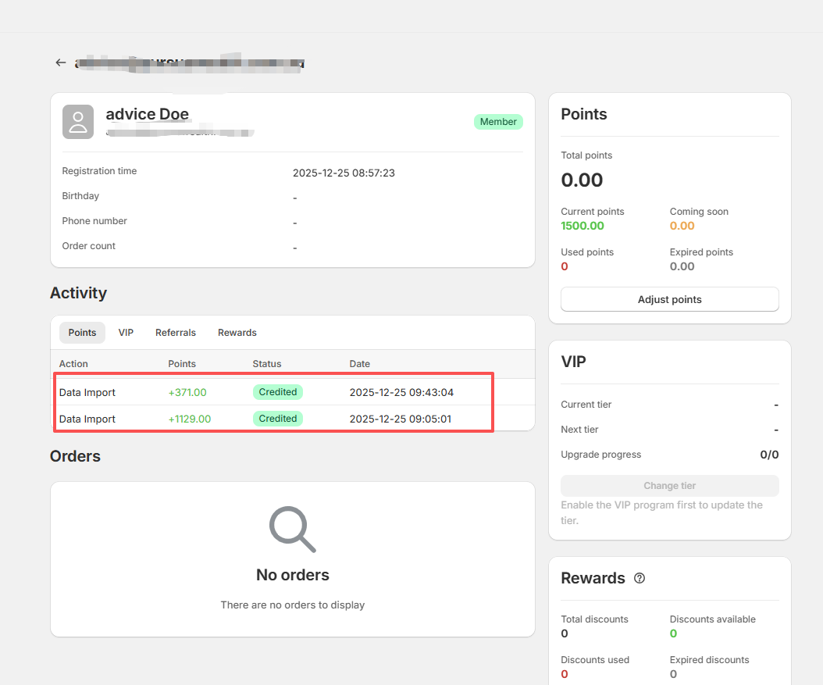Select the Points activity tab

82,333
